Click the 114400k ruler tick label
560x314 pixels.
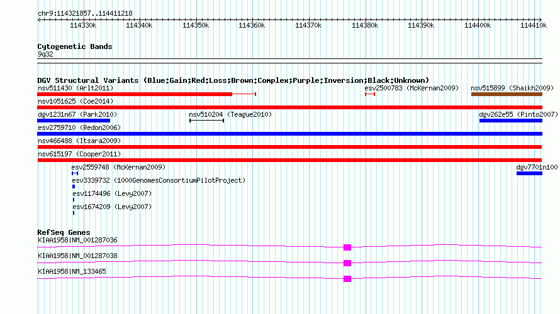click(478, 25)
